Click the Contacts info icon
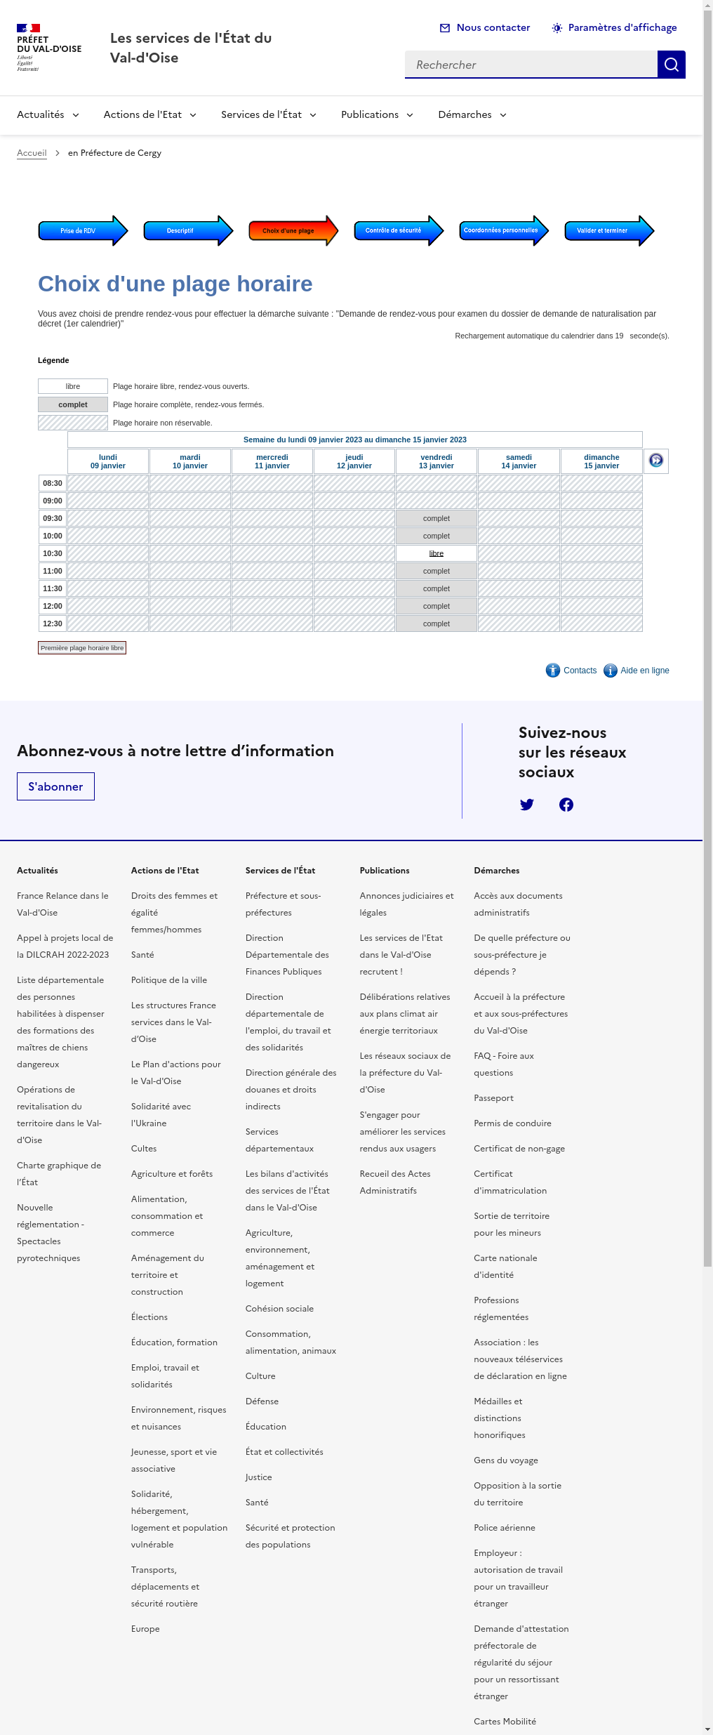Image resolution: width=713 pixels, height=1735 pixels. 553,671
